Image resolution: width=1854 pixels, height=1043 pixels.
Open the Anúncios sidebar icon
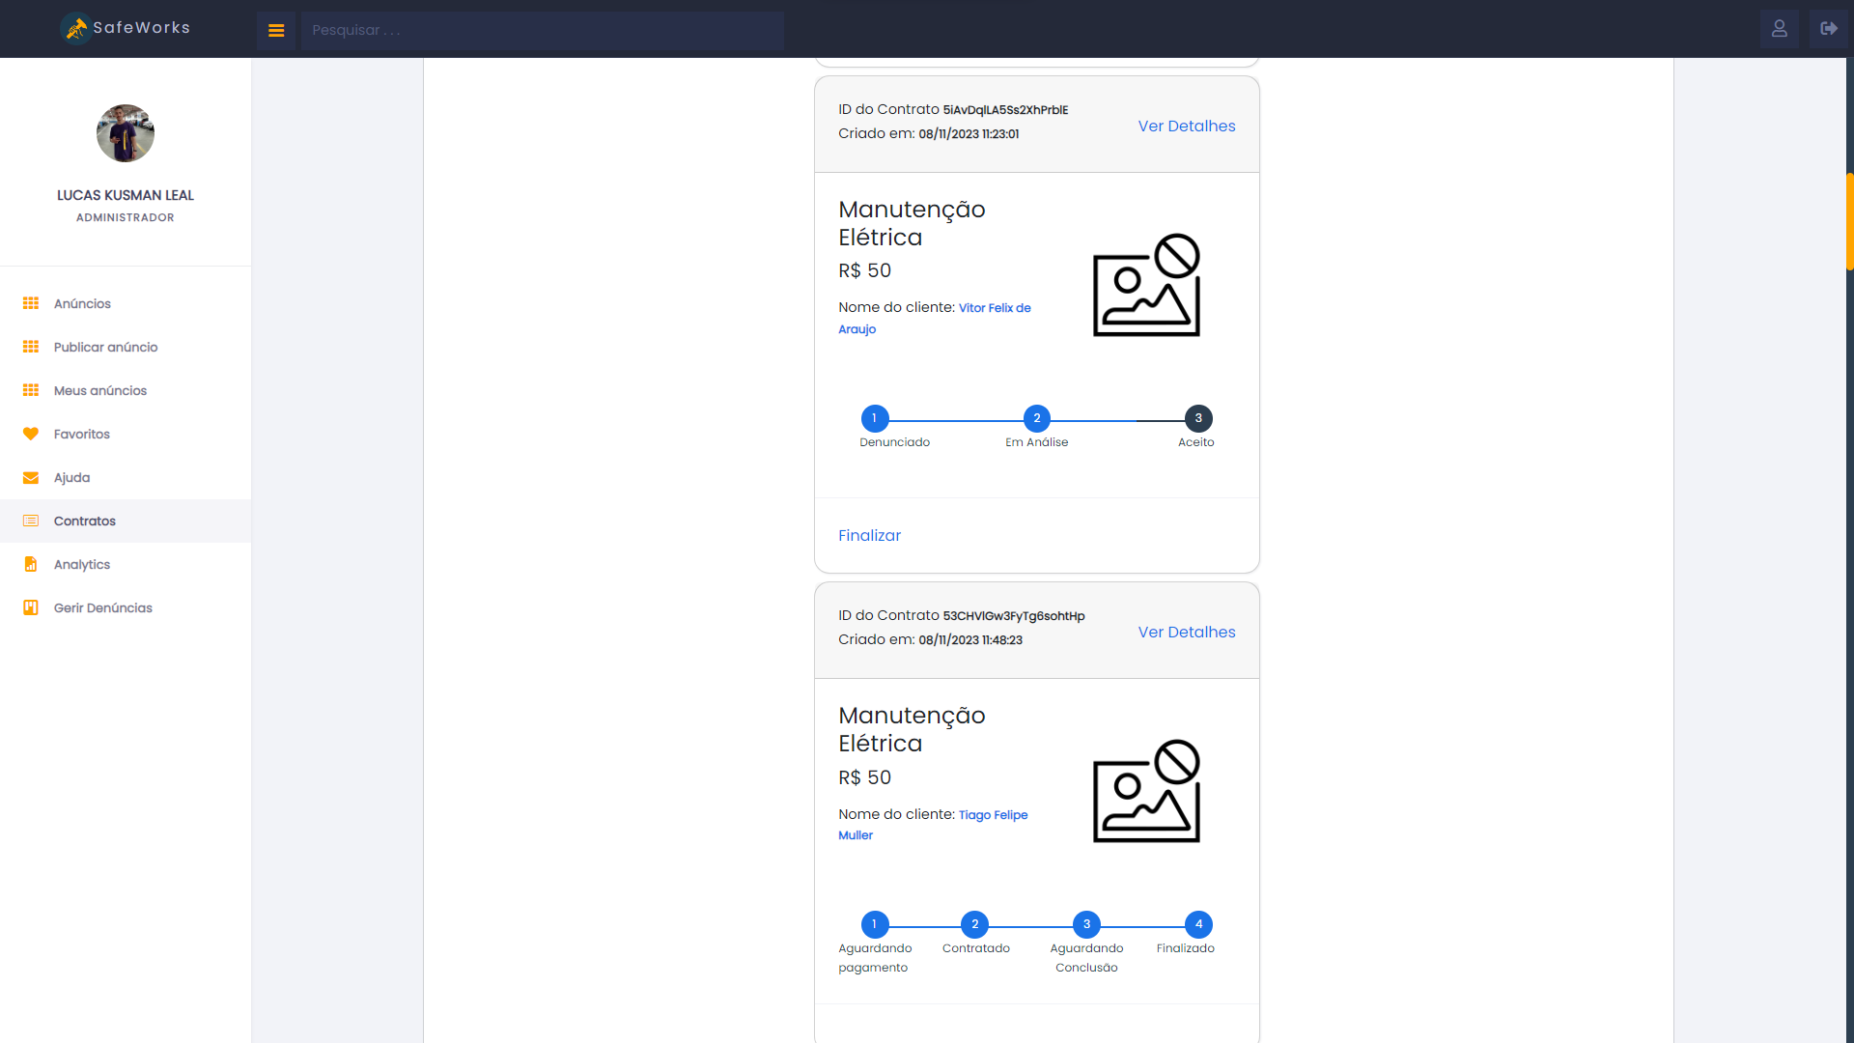tap(29, 303)
